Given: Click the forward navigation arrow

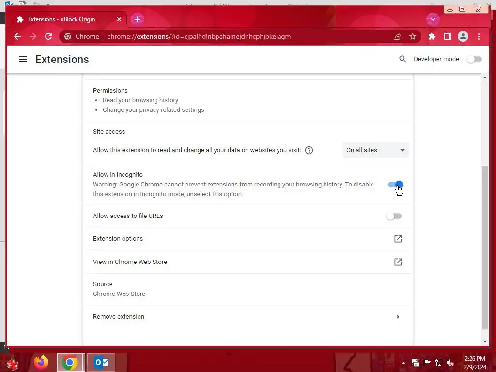Looking at the screenshot, I should click(33, 36).
